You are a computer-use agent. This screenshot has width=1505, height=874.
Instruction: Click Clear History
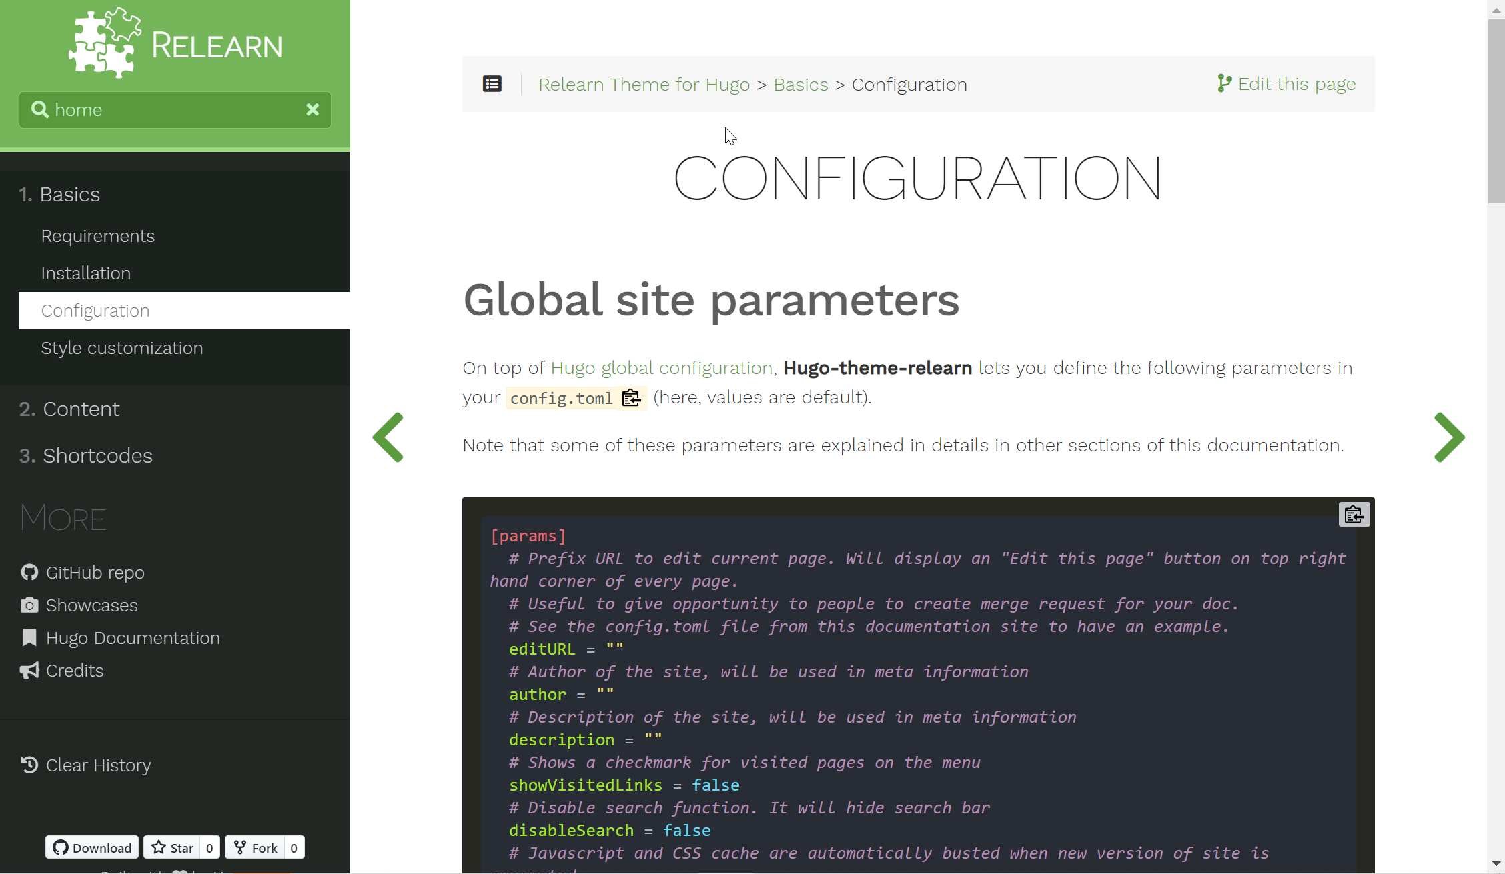tap(98, 765)
